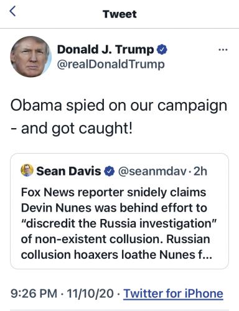This screenshot has width=239, height=311.
Task: Tap Donald J. Trump profile picture
Action: click(x=30, y=57)
